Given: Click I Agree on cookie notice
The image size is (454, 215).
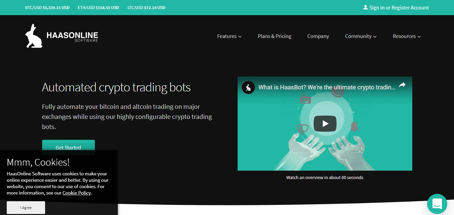Looking at the screenshot, I should (x=26, y=208).
